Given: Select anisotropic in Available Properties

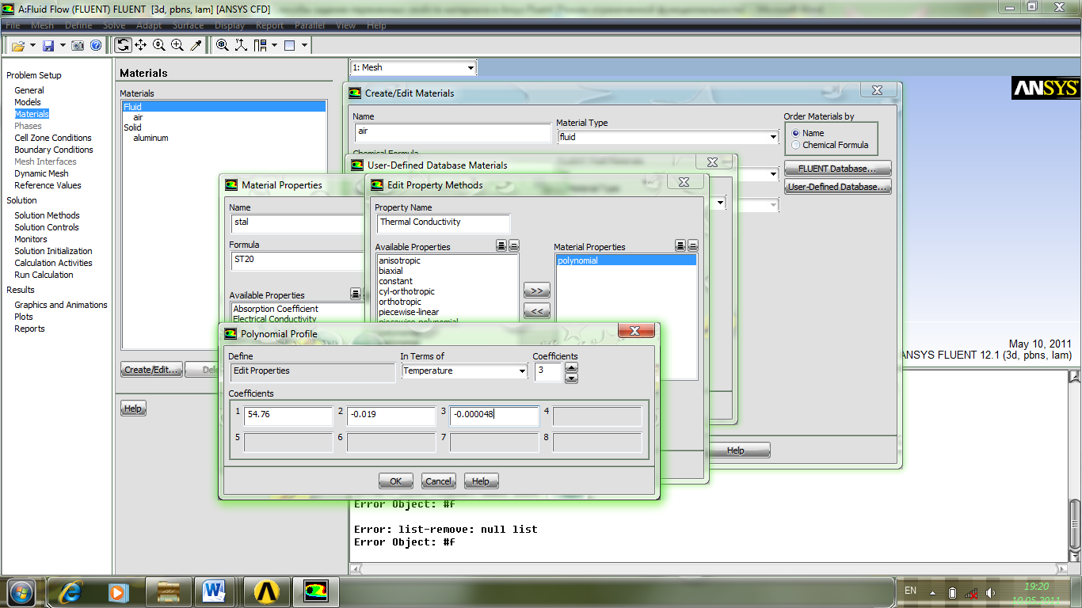Looking at the screenshot, I should pos(400,260).
